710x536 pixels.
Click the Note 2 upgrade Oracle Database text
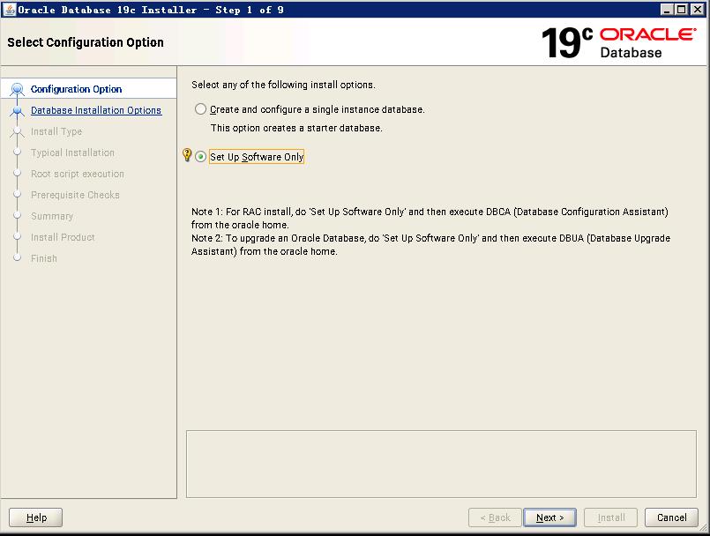[x=430, y=244]
